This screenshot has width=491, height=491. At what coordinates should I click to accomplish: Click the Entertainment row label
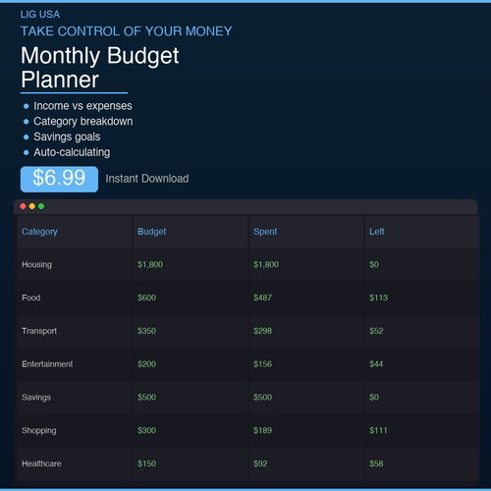click(x=47, y=364)
